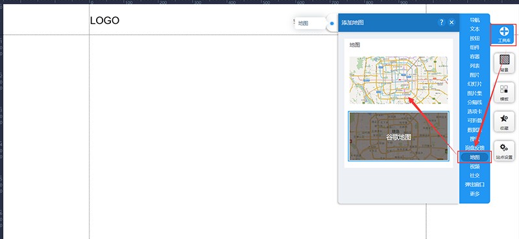Select 图片 in the tool list
This screenshot has height=239, width=519.
tap(475, 75)
